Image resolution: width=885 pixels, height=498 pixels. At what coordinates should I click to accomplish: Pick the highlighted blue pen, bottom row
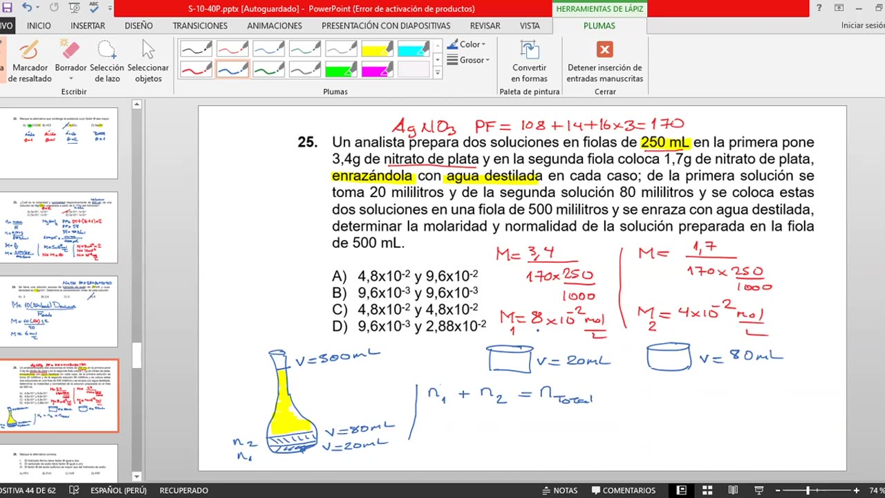click(x=232, y=69)
